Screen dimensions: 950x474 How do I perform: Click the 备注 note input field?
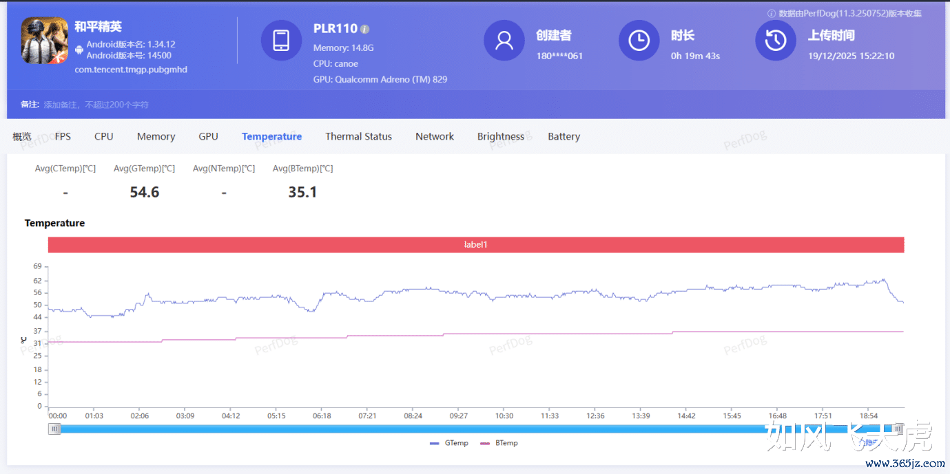coord(96,105)
